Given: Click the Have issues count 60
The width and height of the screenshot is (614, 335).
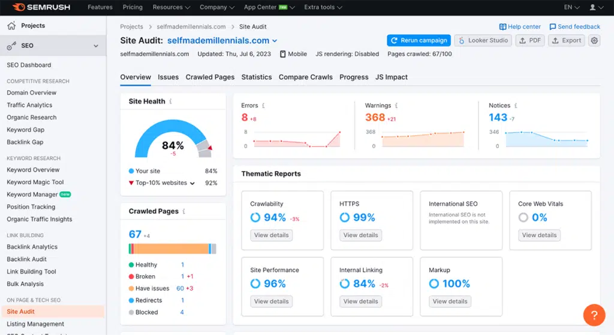Looking at the screenshot, I should point(180,288).
